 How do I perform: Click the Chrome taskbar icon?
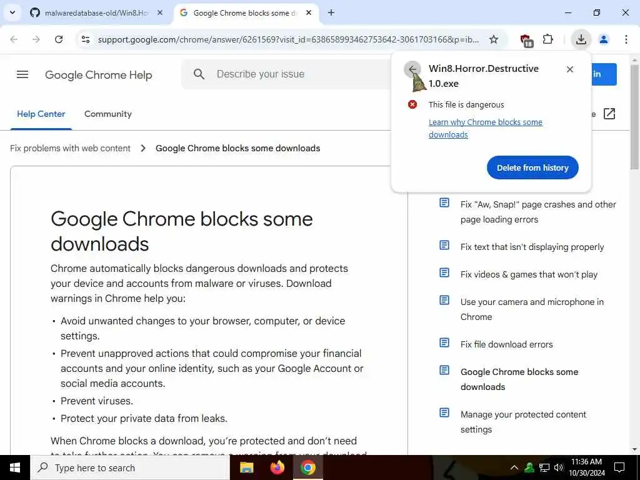point(307,467)
